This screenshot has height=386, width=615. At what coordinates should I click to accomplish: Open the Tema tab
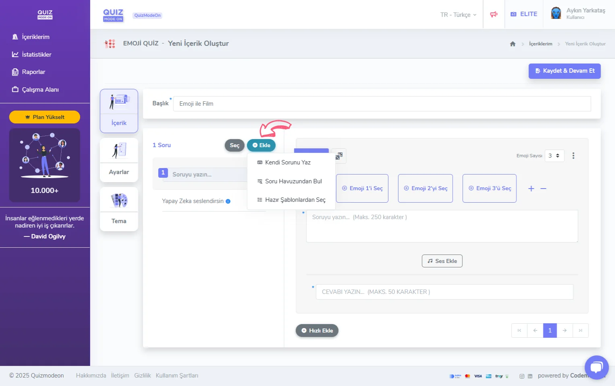tap(119, 209)
